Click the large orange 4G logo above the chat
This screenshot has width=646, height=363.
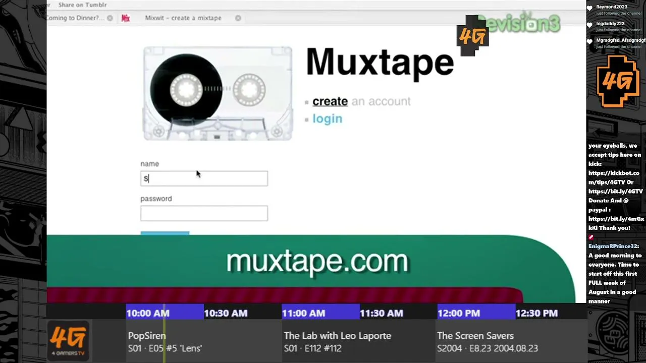(x=618, y=82)
